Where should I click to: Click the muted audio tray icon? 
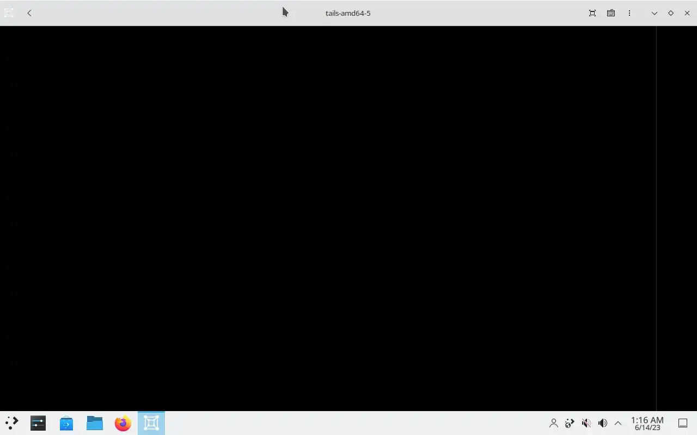[586, 423]
